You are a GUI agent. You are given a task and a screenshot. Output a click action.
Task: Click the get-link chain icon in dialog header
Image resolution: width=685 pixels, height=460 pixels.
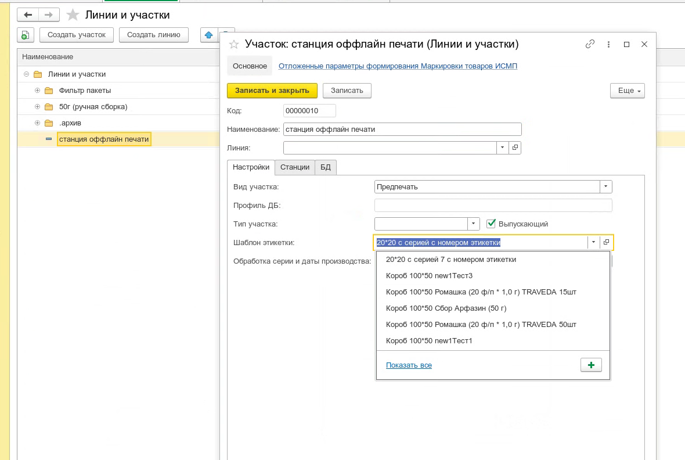click(590, 44)
